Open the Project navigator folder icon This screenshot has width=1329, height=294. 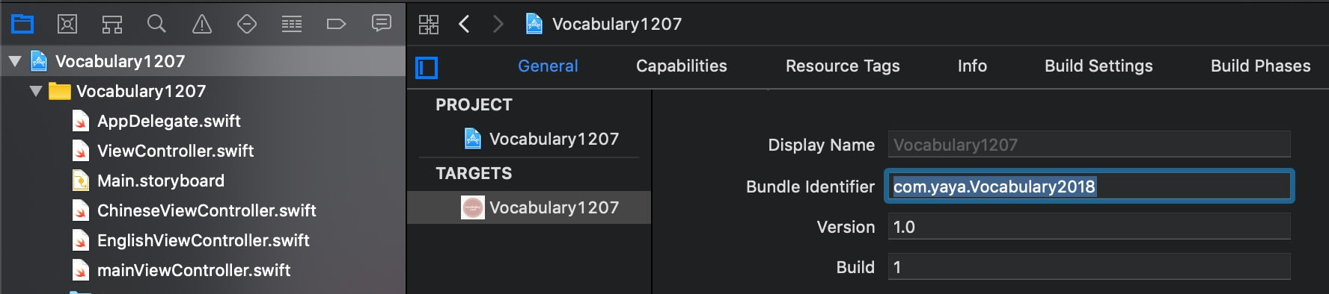22,24
